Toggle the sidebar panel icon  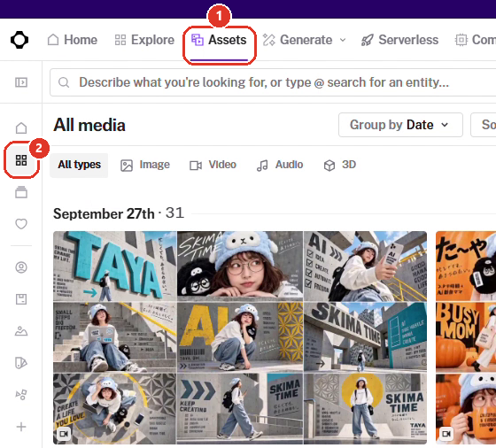(21, 82)
